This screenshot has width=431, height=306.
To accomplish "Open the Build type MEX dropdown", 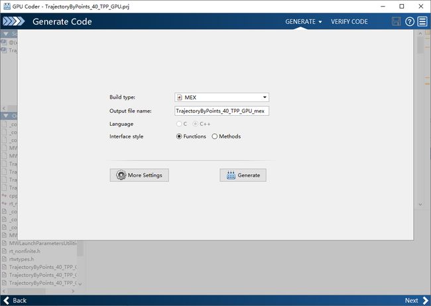I will [x=221, y=97].
